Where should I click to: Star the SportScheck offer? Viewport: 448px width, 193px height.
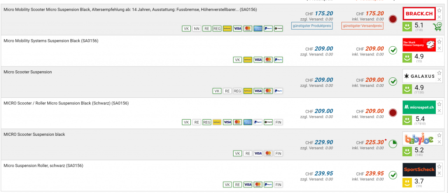coord(439,166)
